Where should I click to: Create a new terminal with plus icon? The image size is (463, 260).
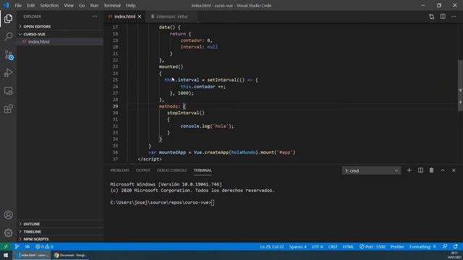[409, 170]
